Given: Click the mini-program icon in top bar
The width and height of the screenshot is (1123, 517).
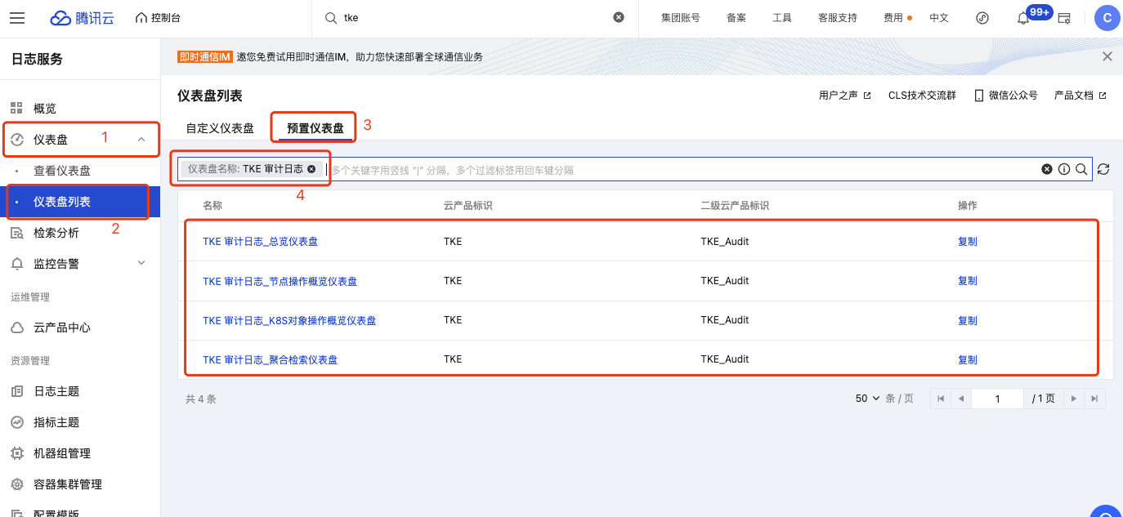Looking at the screenshot, I should coord(982,18).
